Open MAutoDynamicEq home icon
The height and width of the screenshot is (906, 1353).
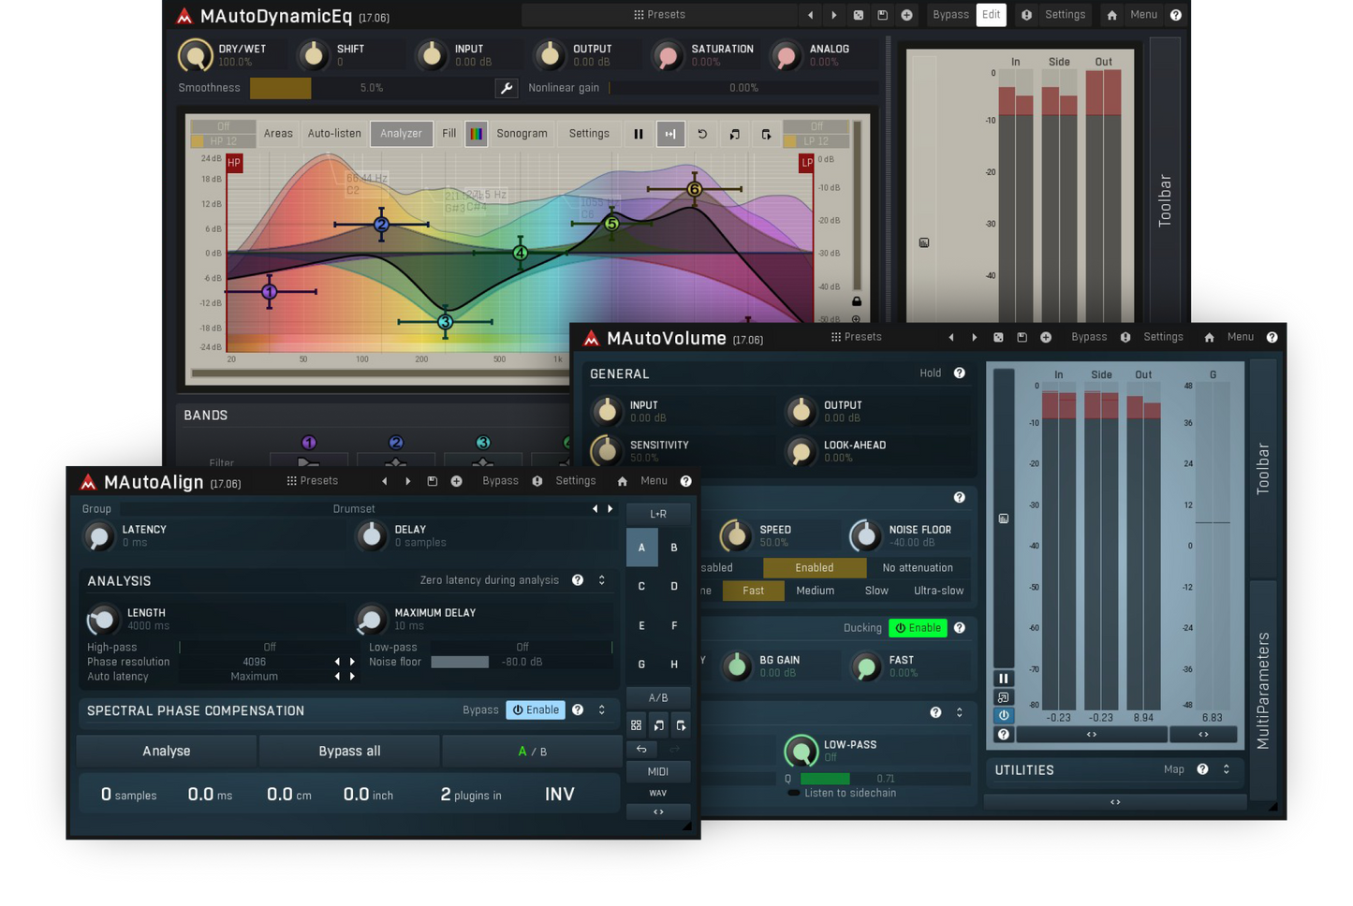(1111, 15)
